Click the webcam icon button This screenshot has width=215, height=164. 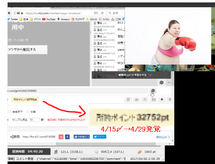click(x=128, y=99)
